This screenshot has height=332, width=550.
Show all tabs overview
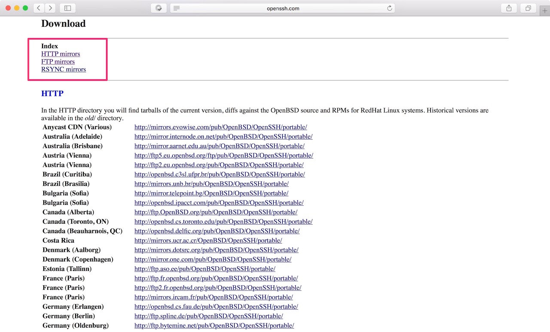coord(528,8)
